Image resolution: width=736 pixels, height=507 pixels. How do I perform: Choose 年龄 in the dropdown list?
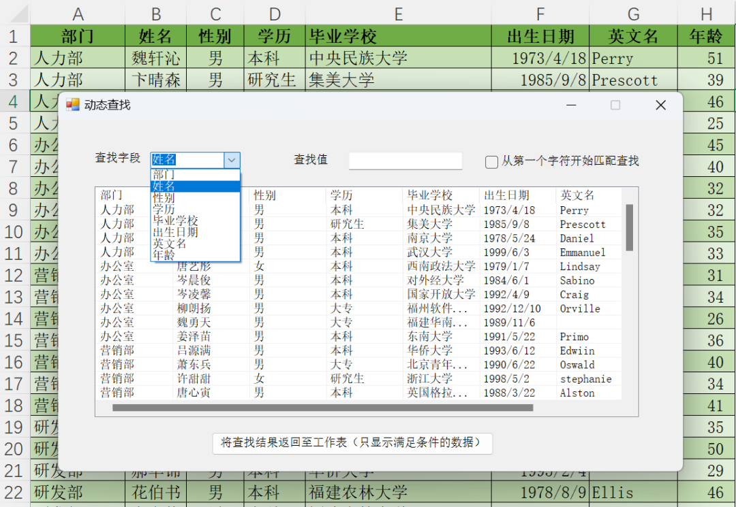point(196,255)
